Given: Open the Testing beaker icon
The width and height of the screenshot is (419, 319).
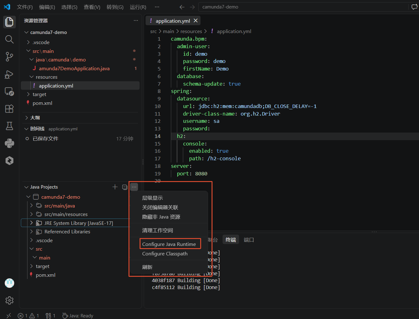Looking at the screenshot, I should pyautogui.click(x=9, y=126).
